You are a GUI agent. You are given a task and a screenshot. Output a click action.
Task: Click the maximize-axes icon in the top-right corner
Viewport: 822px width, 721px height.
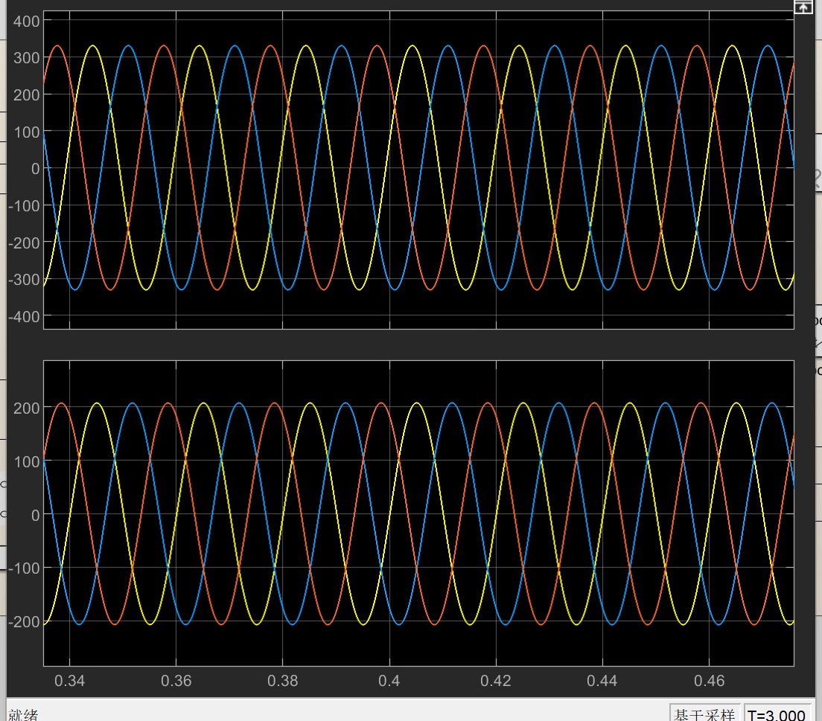click(803, 7)
